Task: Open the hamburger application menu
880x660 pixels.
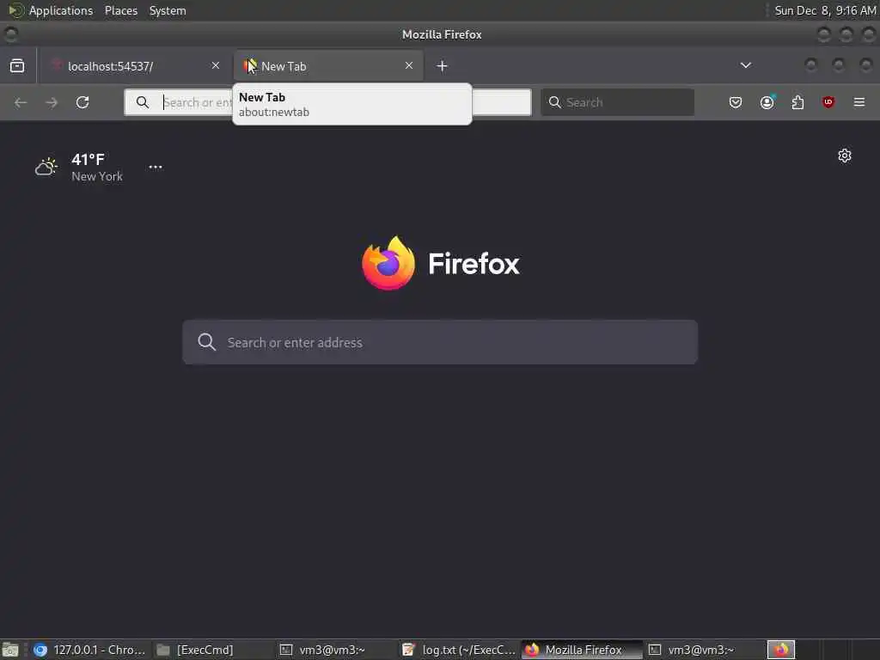Action: coord(859,103)
